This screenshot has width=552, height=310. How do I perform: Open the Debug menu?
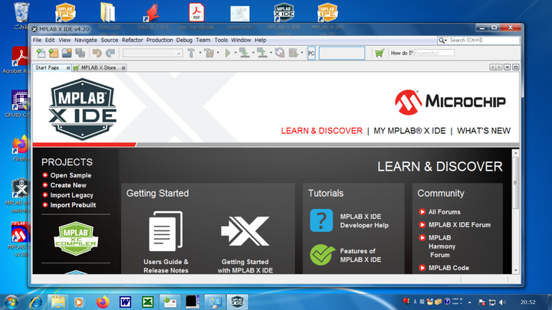[x=184, y=40]
